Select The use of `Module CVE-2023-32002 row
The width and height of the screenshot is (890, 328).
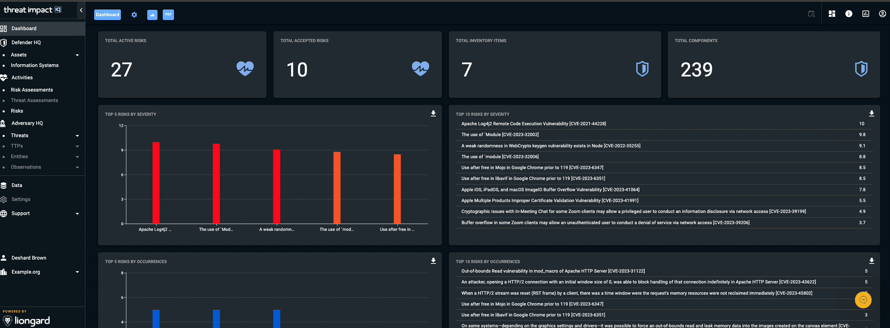664,135
